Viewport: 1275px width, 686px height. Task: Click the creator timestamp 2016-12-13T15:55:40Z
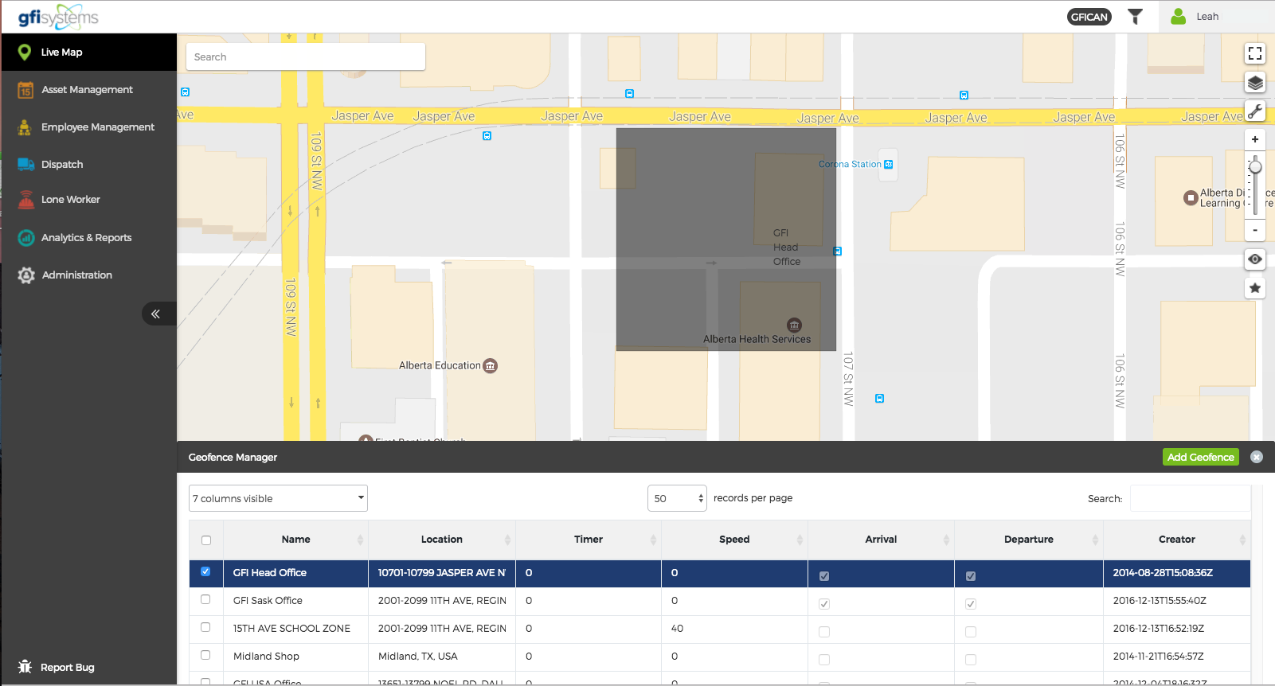click(x=1160, y=601)
